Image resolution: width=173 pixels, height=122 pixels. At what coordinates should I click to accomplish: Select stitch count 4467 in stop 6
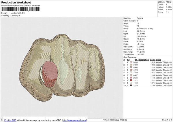[136, 75]
